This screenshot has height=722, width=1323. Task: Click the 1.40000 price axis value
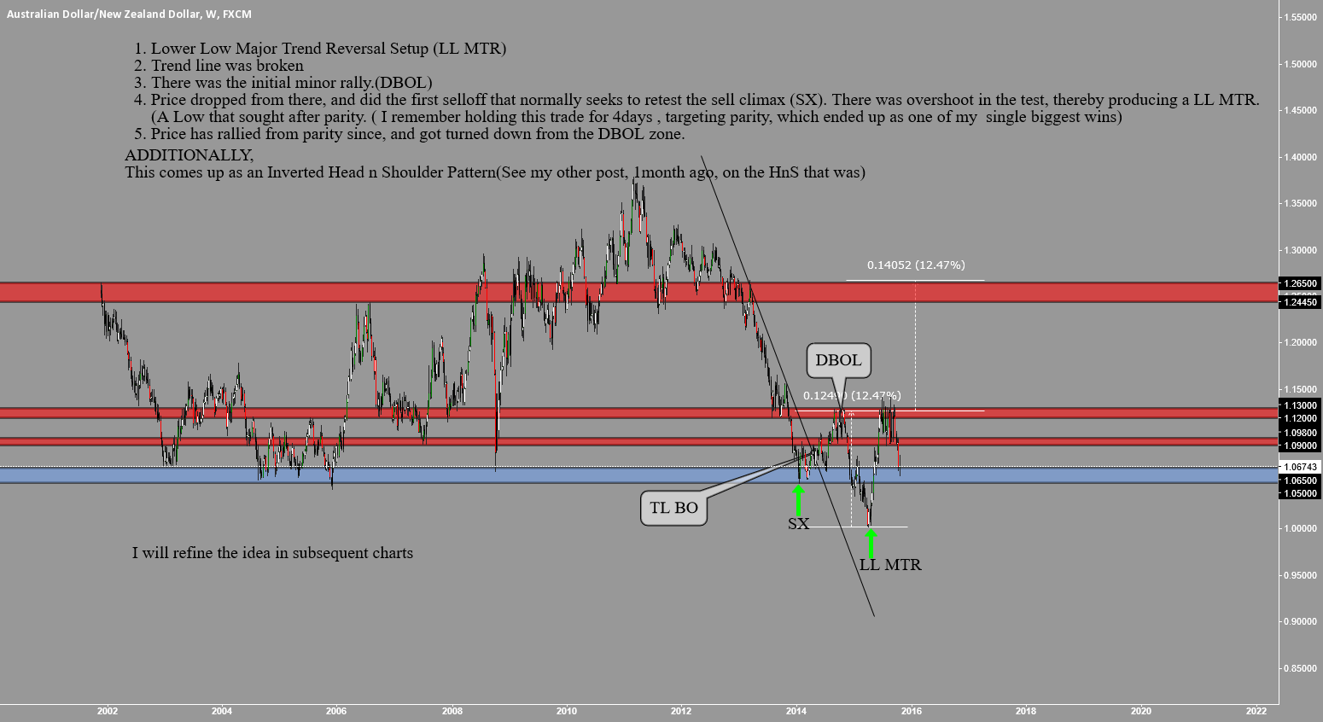[1300, 157]
